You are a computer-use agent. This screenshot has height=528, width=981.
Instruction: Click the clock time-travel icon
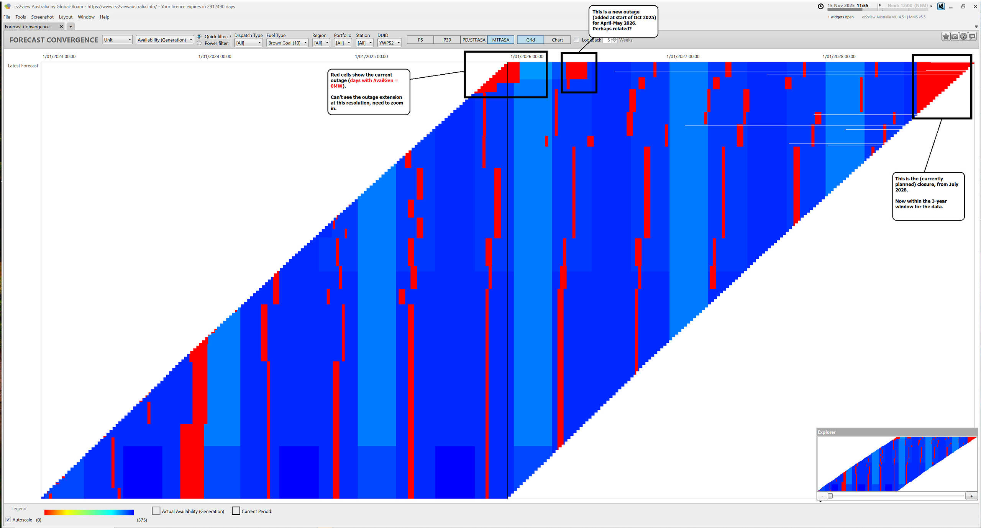(x=820, y=6)
